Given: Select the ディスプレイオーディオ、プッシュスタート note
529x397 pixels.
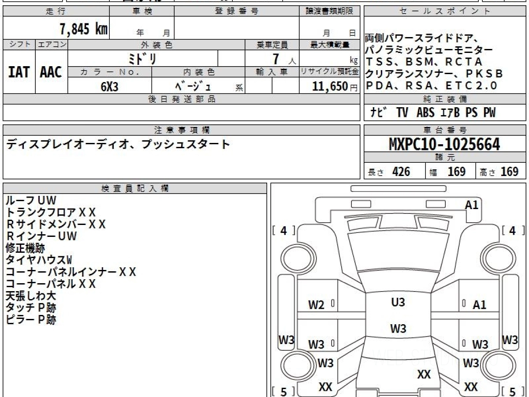Looking at the screenshot, I should [118, 144].
